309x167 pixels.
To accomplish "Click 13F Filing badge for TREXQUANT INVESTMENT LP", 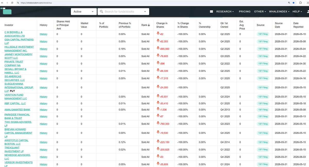I will point(263,150).
